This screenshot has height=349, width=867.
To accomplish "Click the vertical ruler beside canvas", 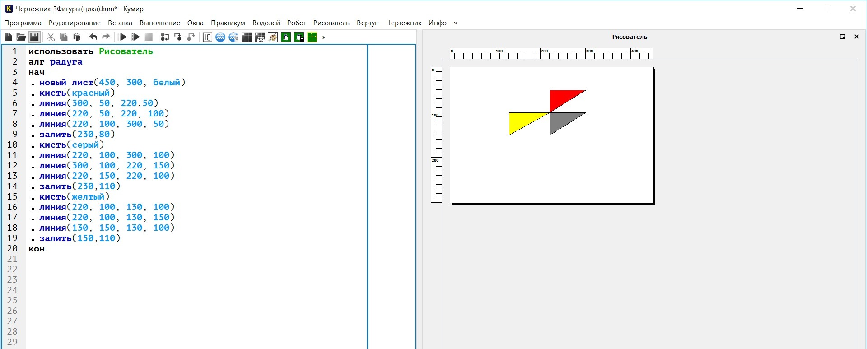I will coord(436,135).
